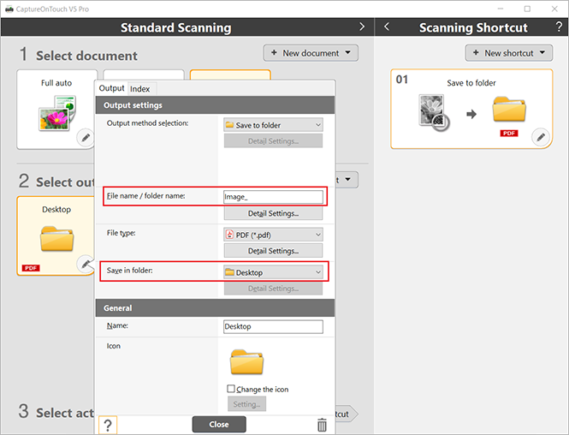The height and width of the screenshot is (435, 569).
Task: Click the partly hidden dropdown right of Select output
Action: [347, 179]
